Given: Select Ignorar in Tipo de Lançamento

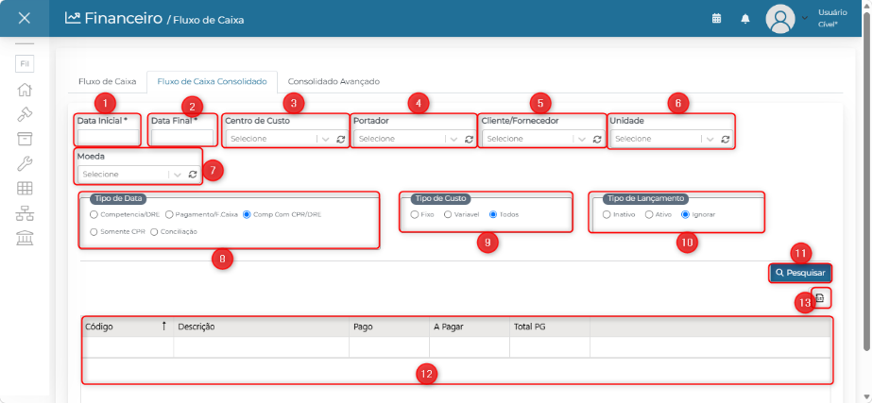Looking at the screenshot, I should (685, 214).
